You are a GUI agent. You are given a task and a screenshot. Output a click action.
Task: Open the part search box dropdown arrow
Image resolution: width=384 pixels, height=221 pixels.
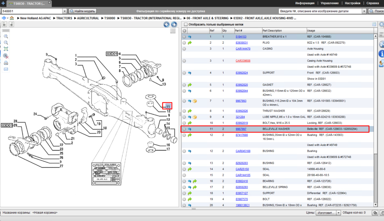tap(364, 11)
